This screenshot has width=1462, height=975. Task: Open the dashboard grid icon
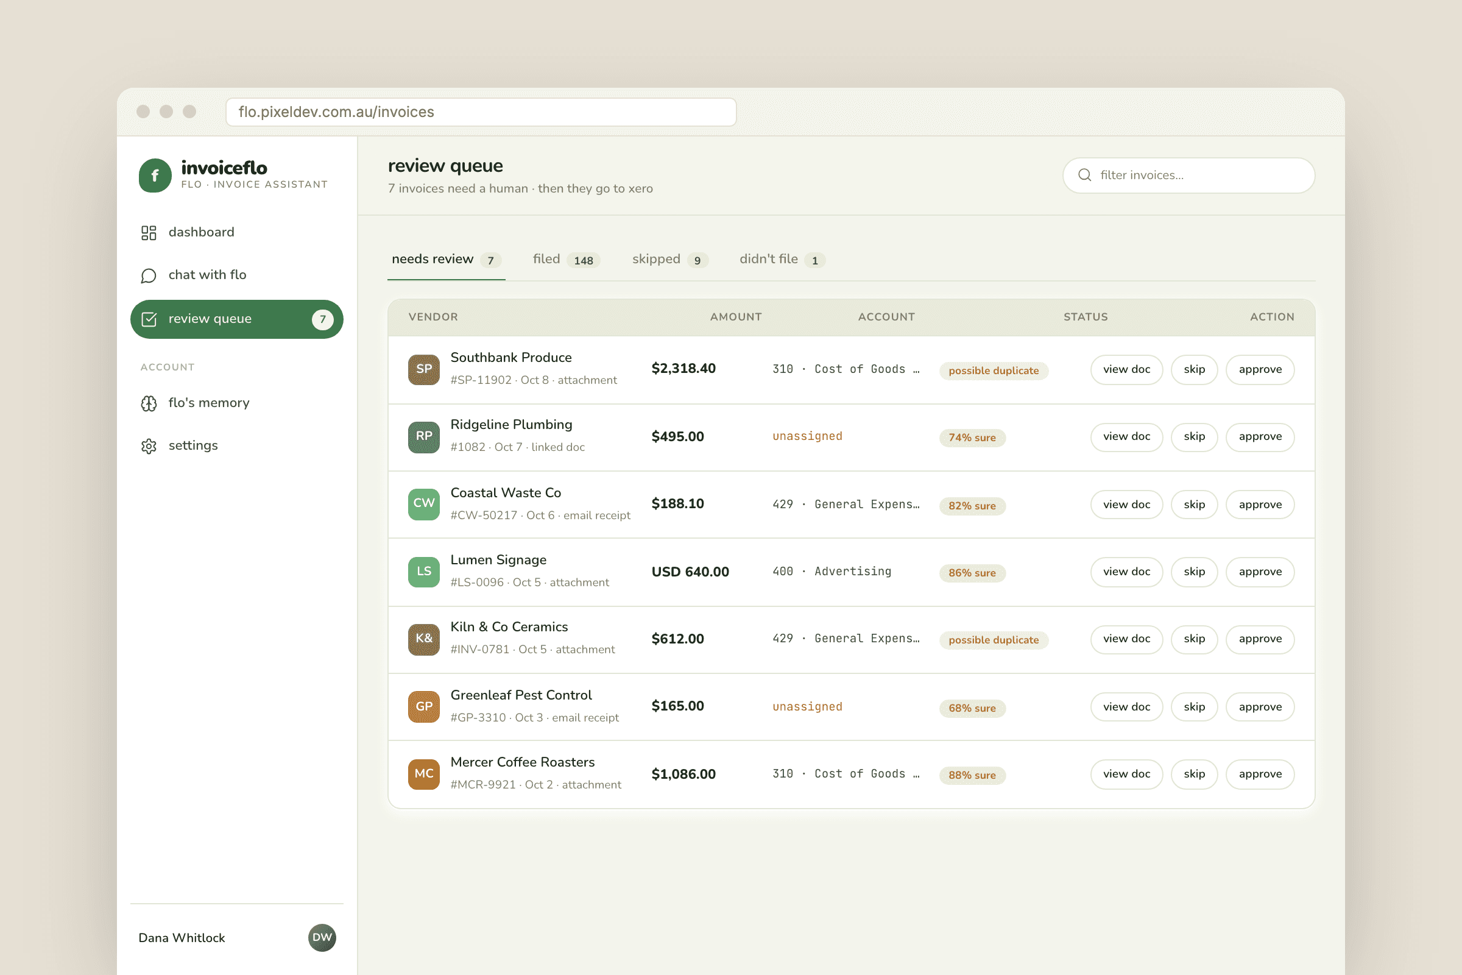(149, 233)
